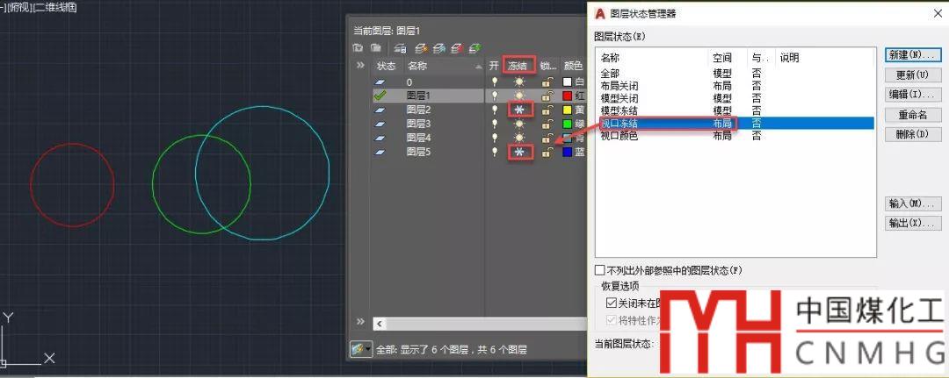Viewport: 949px width, 378px height.
Task: Toggle lock icon for 图层5
Action: point(547,153)
